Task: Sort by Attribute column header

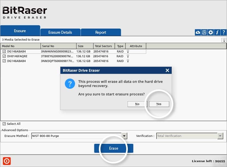Action: click(x=136, y=46)
